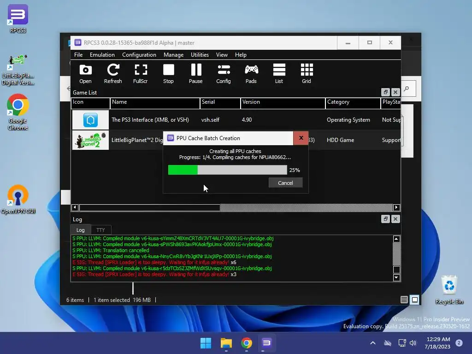Select the LittleBigPlanet 2 game thumbnail
472x354 pixels.
91,140
